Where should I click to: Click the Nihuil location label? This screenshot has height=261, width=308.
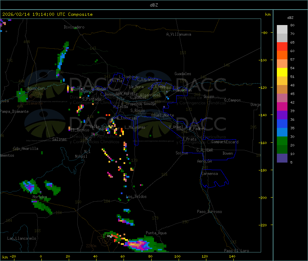[81, 156]
